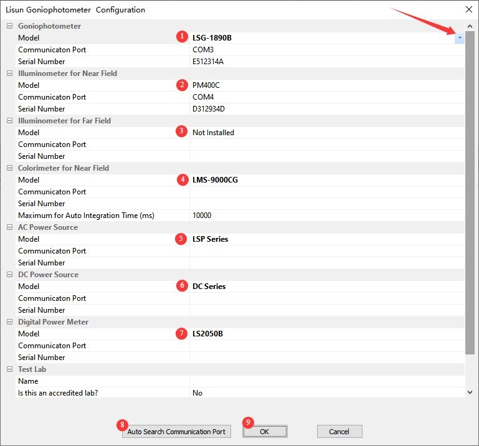The image size is (479, 446).
Task: Click Colorimeter Serial Number field
Action: coord(327,204)
